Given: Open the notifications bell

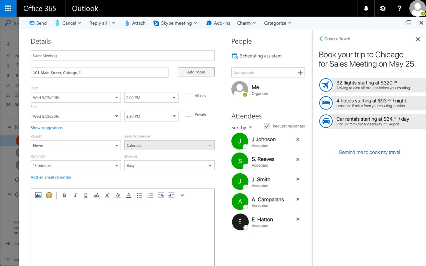Looking at the screenshot, I should point(366,8).
